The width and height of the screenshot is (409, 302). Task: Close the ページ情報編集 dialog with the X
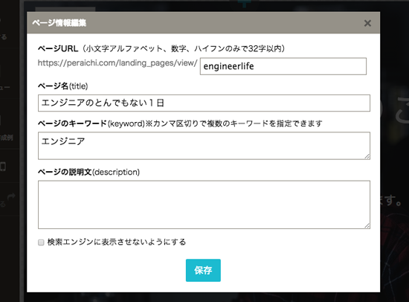367,23
